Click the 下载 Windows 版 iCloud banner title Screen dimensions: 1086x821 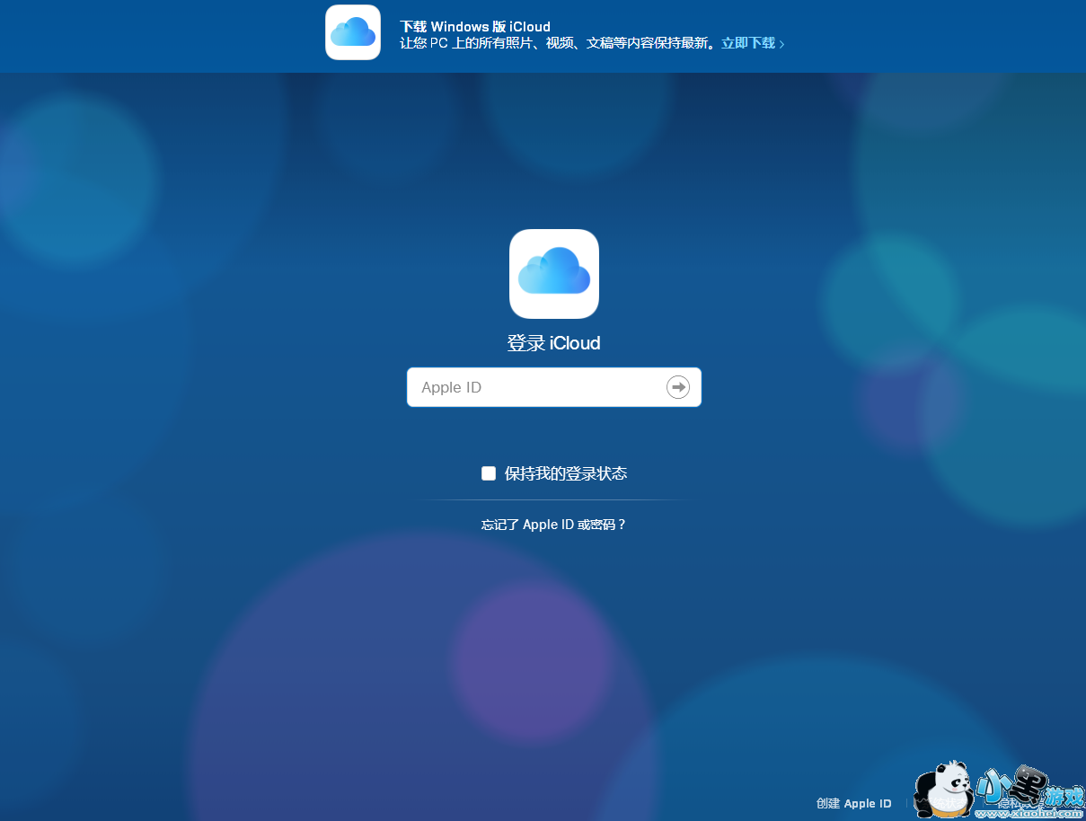tap(475, 26)
